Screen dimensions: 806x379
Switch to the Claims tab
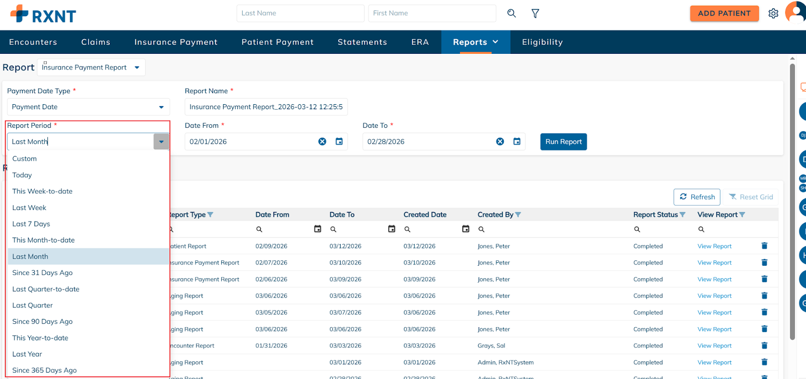click(x=96, y=42)
